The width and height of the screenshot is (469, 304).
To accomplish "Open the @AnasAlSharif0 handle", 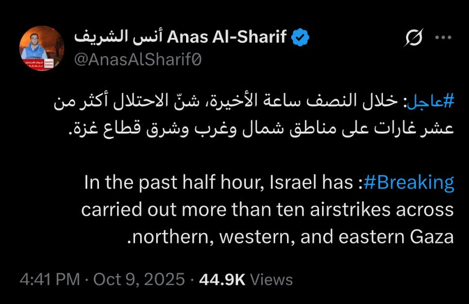I will [138, 60].
